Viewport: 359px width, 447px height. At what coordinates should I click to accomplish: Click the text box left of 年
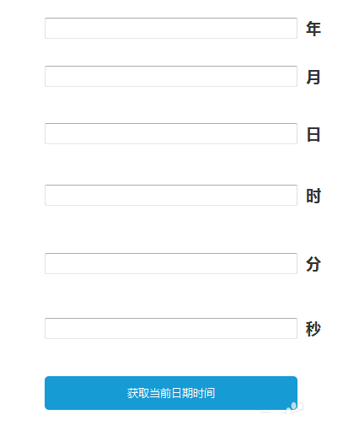(171, 28)
